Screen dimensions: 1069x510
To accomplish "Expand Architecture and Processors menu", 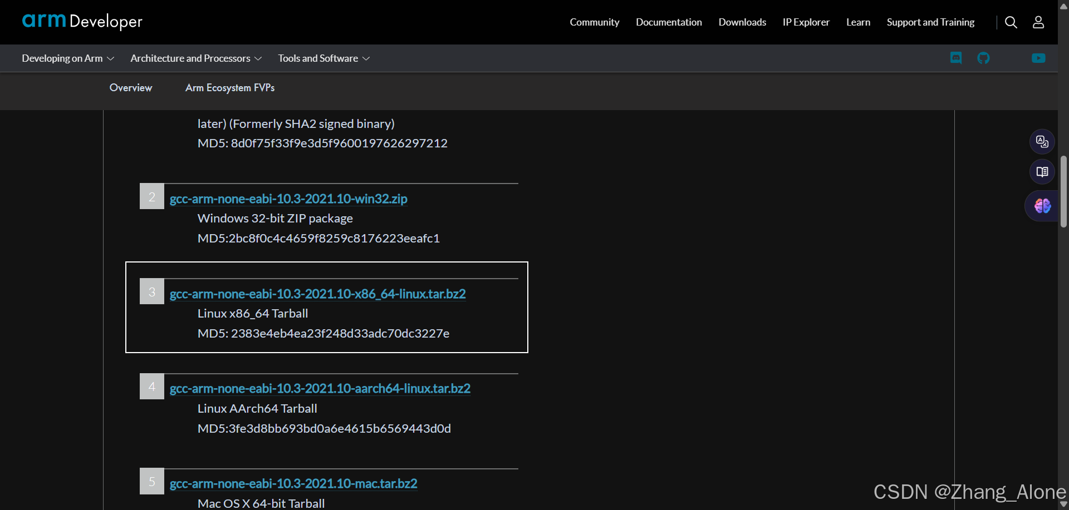I will (196, 58).
